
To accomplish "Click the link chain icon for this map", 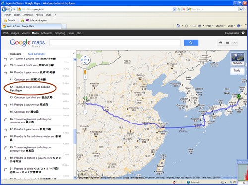I will pos(235,43).
